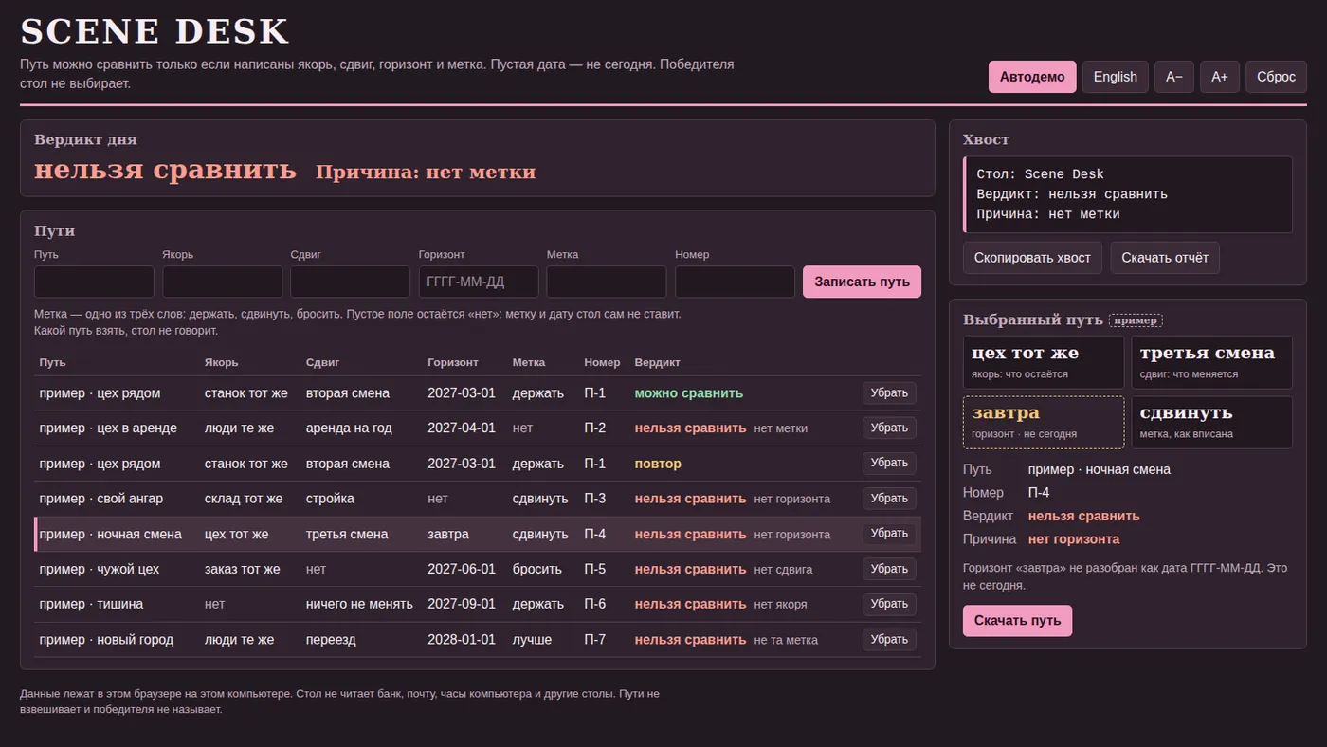Select the «пример · цех в аренде» path cell
The height and width of the screenshot is (747, 1327).
click(108, 428)
